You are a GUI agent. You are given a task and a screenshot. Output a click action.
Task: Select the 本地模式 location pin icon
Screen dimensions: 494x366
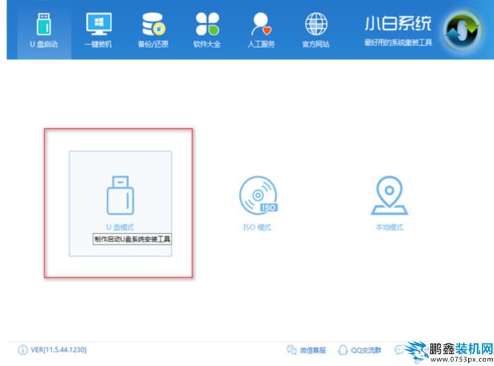pyautogui.click(x=390, y=195)
